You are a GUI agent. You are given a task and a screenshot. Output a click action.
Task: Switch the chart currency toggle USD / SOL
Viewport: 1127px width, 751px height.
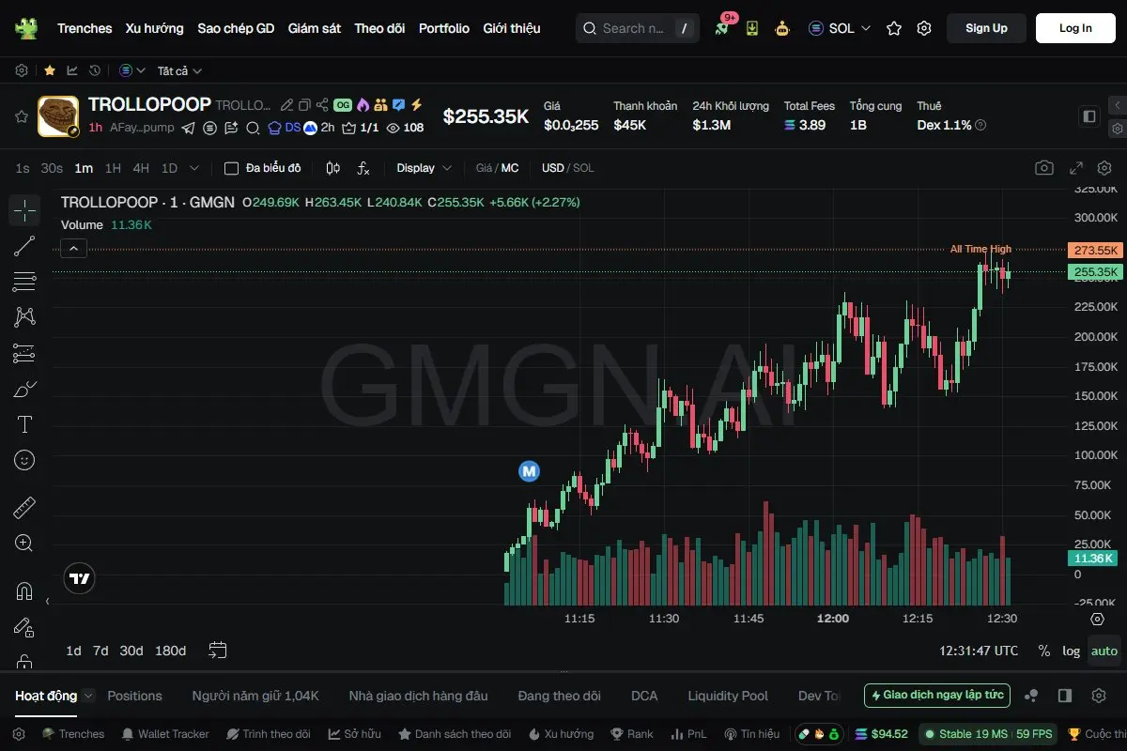568,168
